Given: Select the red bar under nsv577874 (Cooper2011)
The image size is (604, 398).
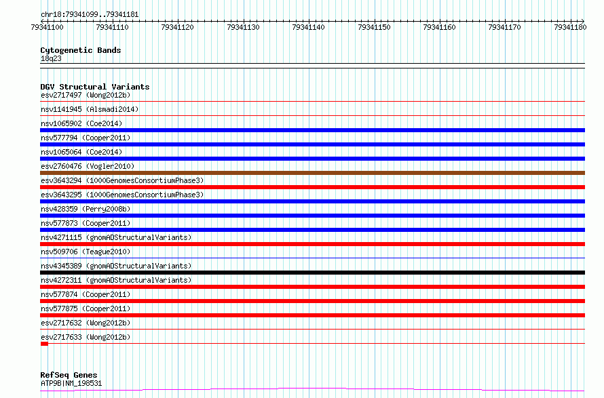Looking at the screenshot, I should (312, 301).
